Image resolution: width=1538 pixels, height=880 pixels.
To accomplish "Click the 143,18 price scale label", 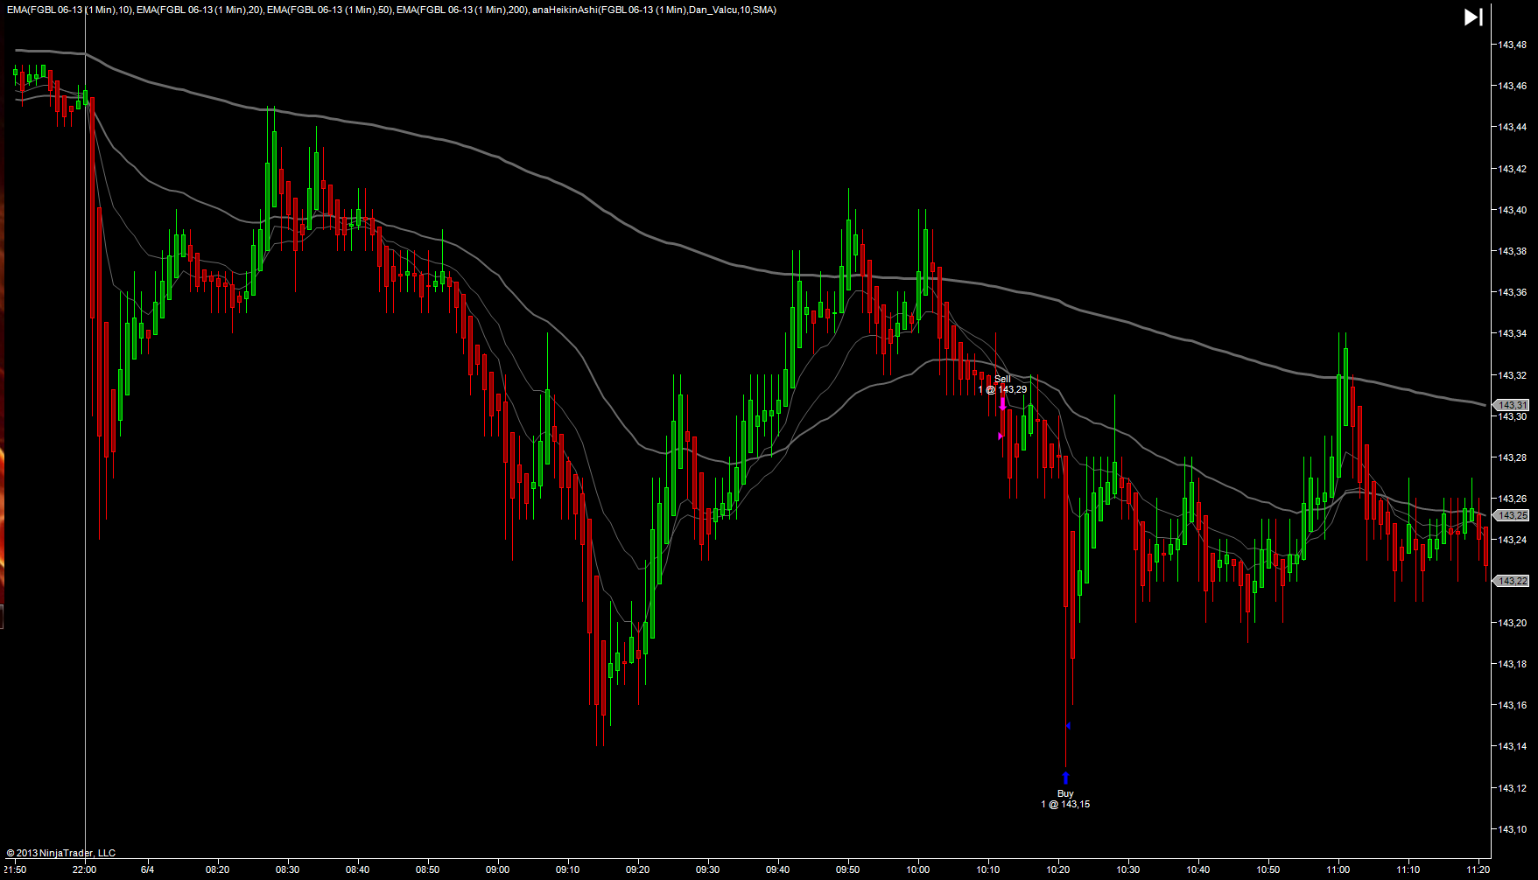I will coord(1513,664).
